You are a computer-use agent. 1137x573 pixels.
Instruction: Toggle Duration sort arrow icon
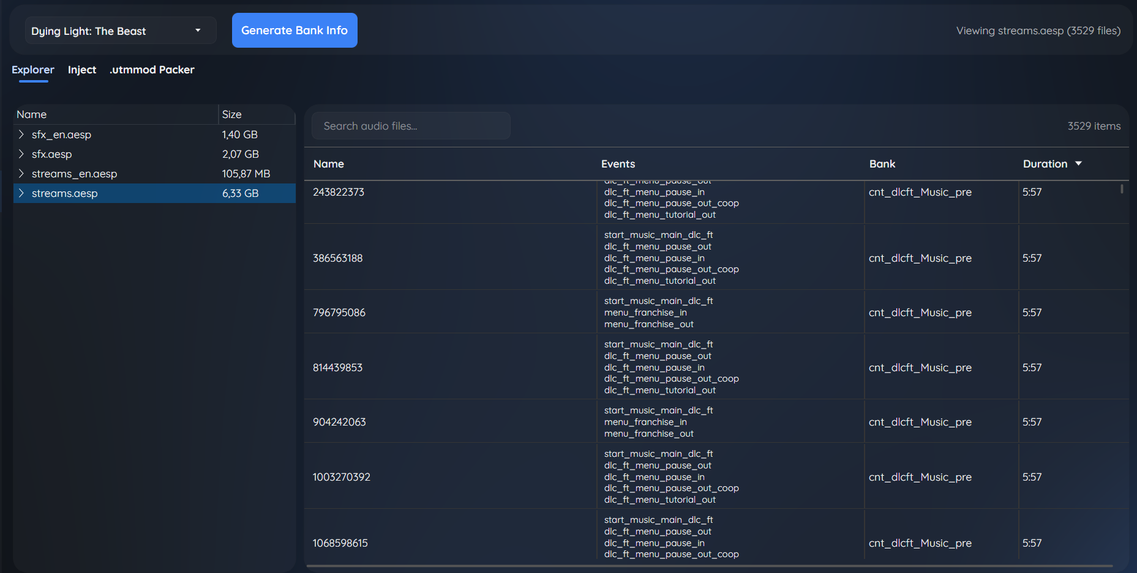click(x=1079, y=164)
